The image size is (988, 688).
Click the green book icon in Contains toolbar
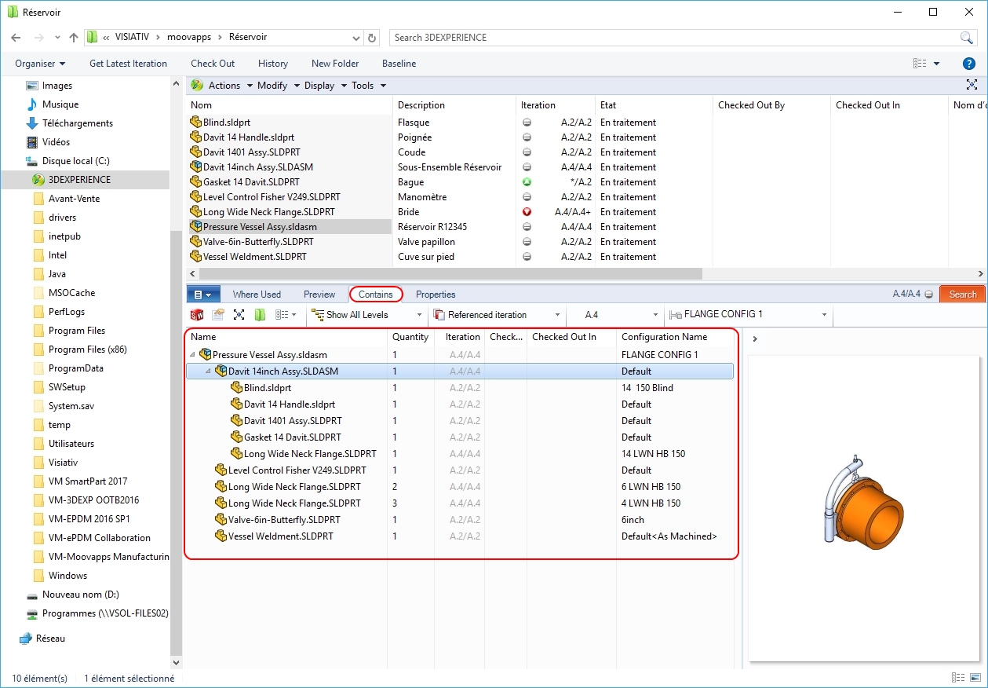click(x=260, y=315)
